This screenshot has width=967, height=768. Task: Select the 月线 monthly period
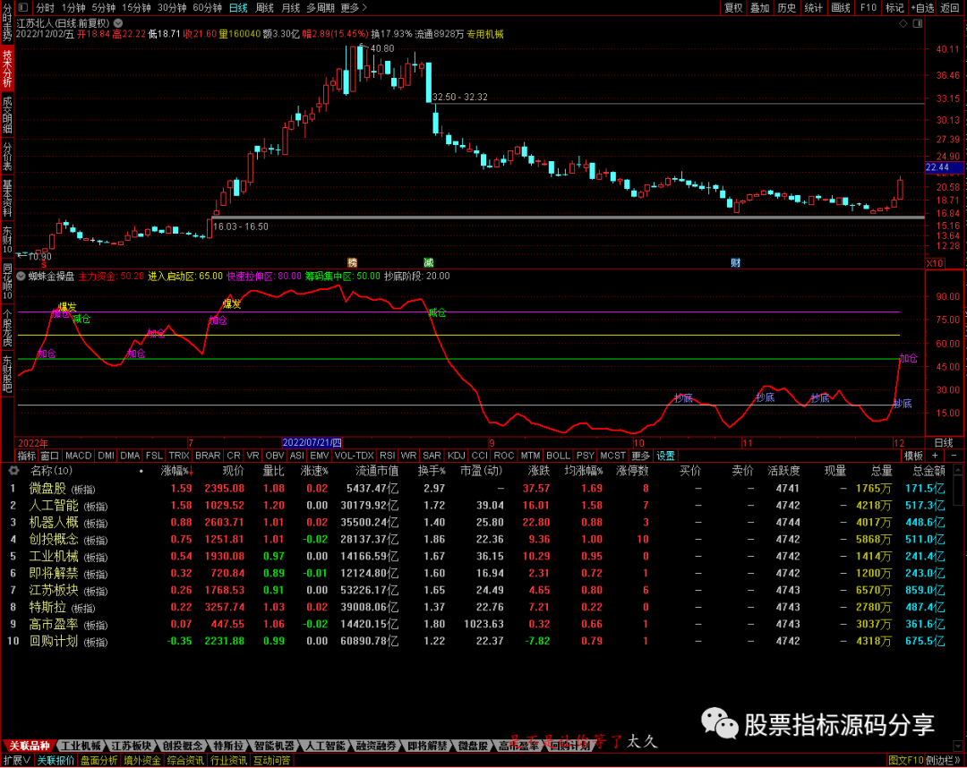point(290,8)
